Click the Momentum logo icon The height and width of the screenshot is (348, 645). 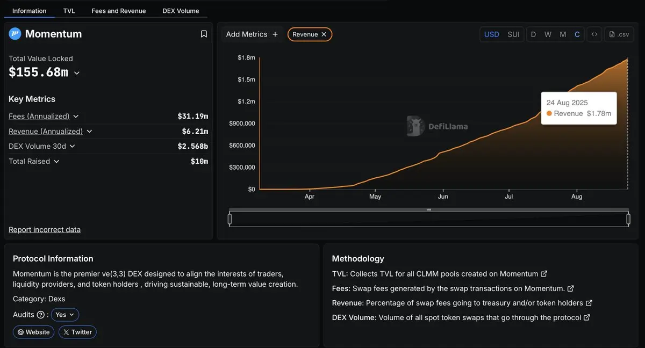[15, 34]
